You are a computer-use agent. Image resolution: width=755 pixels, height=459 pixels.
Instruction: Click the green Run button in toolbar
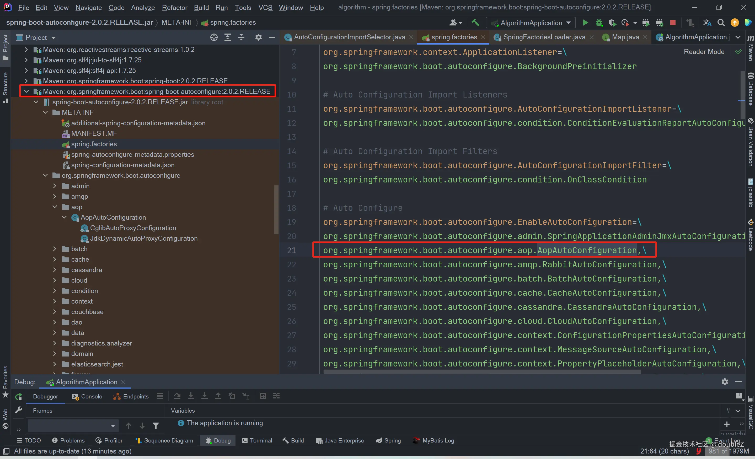585,23
